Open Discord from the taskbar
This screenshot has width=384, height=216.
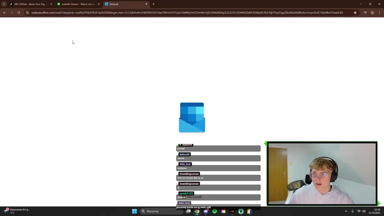coord(206,211)
